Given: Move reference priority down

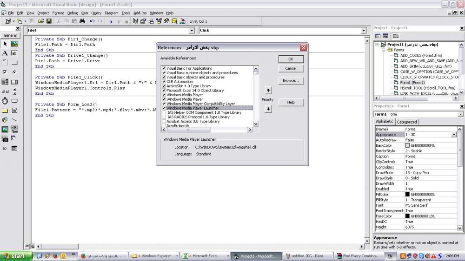Looking at the screenshot, I should (x=268, y=109).
